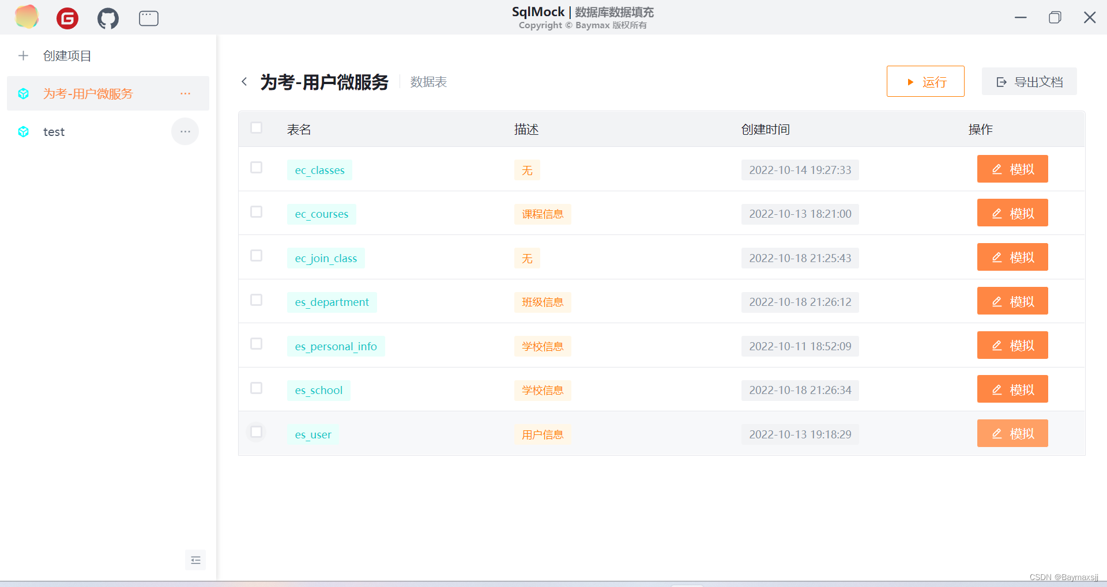This screenshot has height=587, width=1107.
Task: Click 创建项目 to create a project
Action: point(67,56)
